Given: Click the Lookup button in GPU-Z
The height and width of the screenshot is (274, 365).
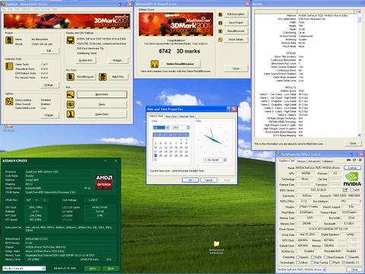Looking at the screenshot, I should [x=352, y=167].
